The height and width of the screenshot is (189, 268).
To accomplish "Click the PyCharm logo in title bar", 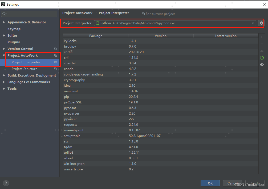I will 3,4.
